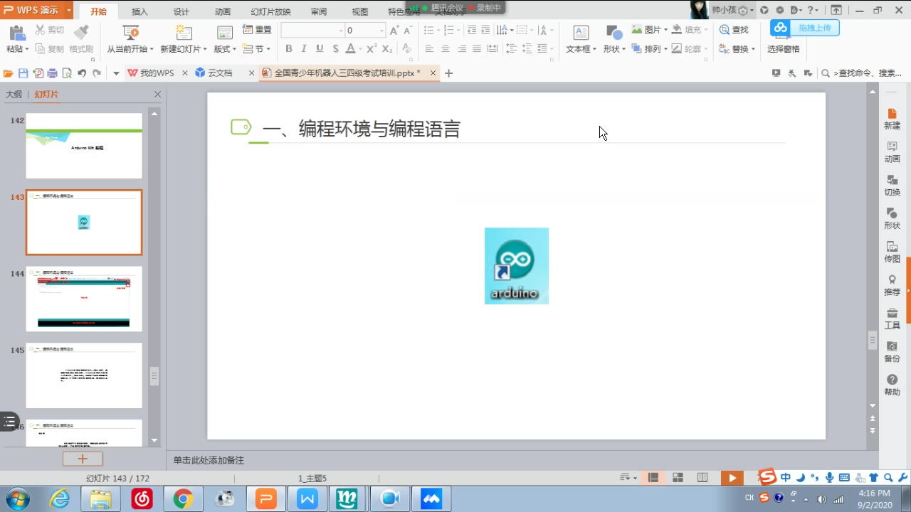
Task: Expand the Section (节) dropdown
Action: (x=257, y=49)
